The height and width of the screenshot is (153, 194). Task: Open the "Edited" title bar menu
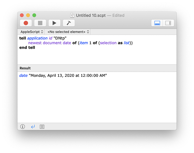[x=118, y=15]
